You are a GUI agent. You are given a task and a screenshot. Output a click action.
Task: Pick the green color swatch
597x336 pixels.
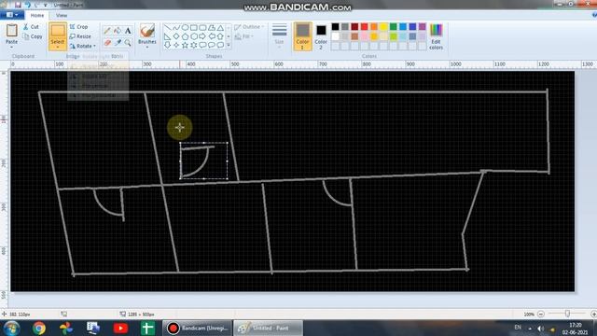point(394,27)
